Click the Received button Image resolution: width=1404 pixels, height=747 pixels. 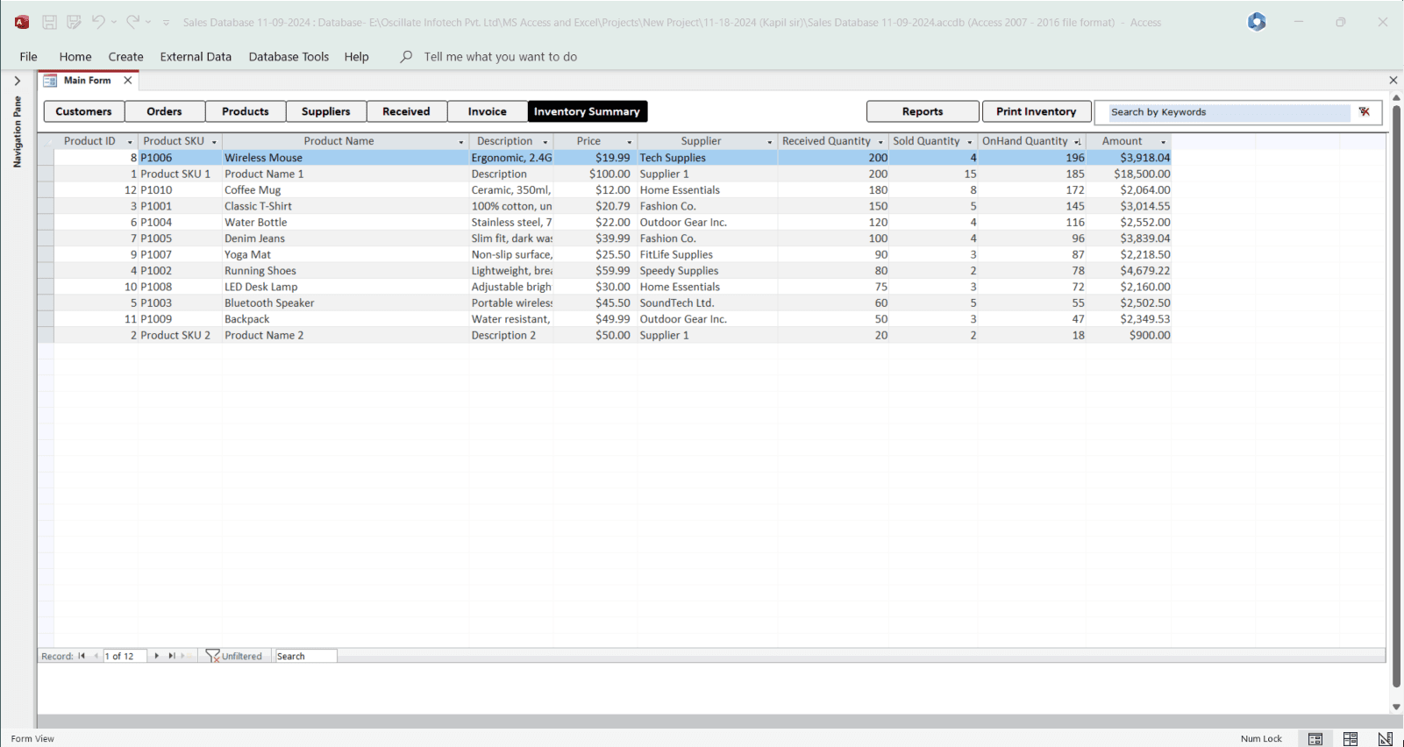(x=407, y=111)
